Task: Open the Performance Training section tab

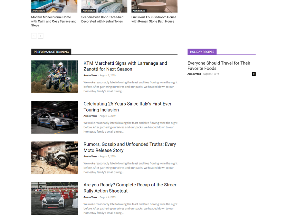Action: (x=51, y=52)
